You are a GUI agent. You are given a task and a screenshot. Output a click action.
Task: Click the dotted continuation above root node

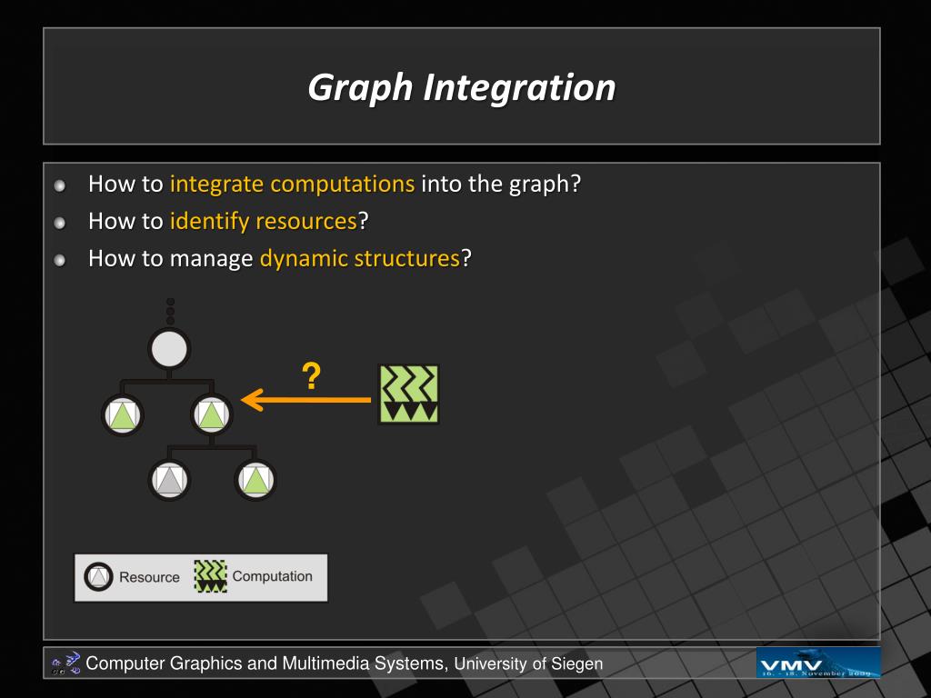pos(170,311)
